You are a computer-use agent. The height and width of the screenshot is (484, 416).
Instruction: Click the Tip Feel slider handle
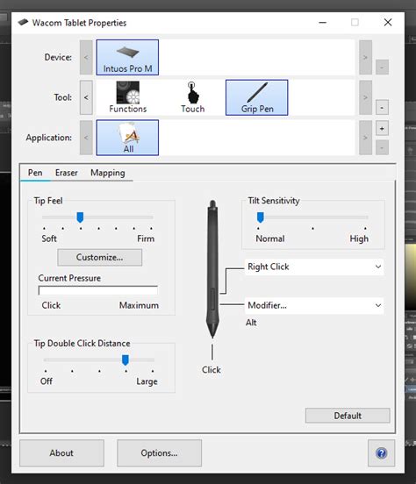click(x=80, y=217)
